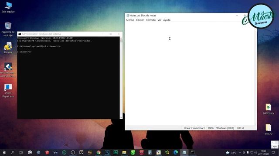Viewport: 279px width, 156px height.
Task: Click the command prompt icon in title bar
Action: (x=20, y=34)
